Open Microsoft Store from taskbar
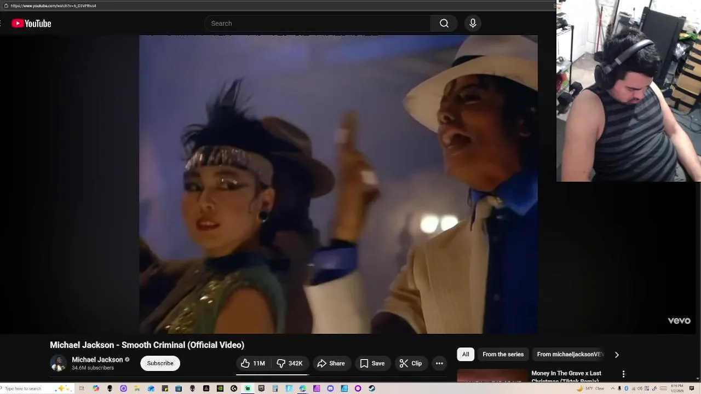The height and width of the screenshot is (394, 701). tap(179, 389)
